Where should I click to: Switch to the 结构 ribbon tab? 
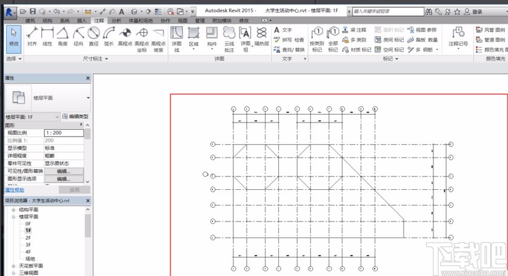[x=47, y=21]
